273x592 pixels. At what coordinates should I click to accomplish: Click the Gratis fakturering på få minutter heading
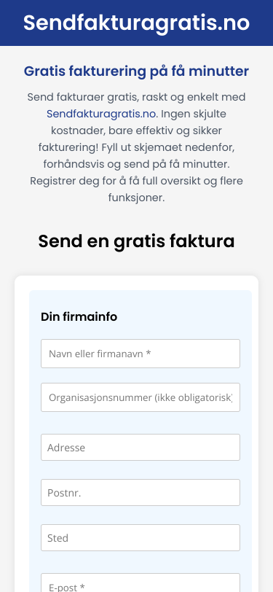pos(137,71)
